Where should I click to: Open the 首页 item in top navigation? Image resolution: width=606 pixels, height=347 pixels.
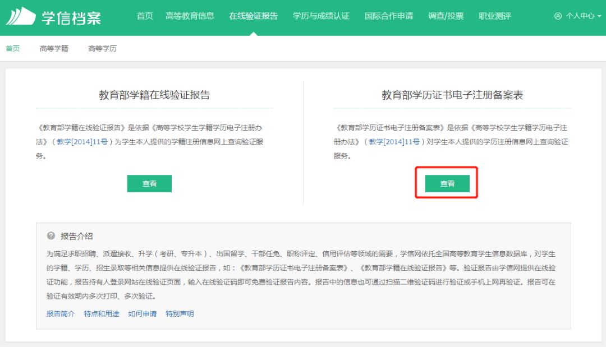(x=145, y=16)
